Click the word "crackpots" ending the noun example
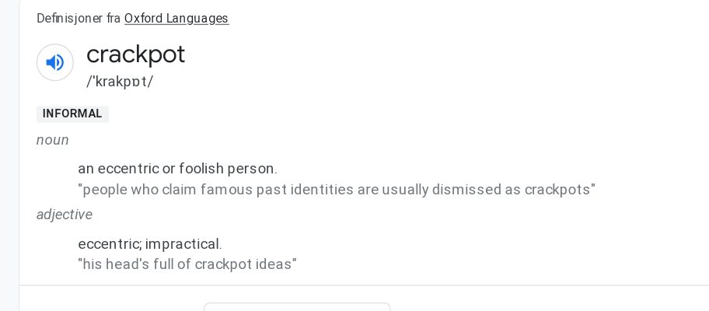The image size is (709, 311). 557,190
